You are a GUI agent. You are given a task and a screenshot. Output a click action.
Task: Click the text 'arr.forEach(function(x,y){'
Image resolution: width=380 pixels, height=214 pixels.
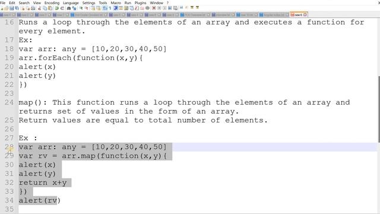81,58
